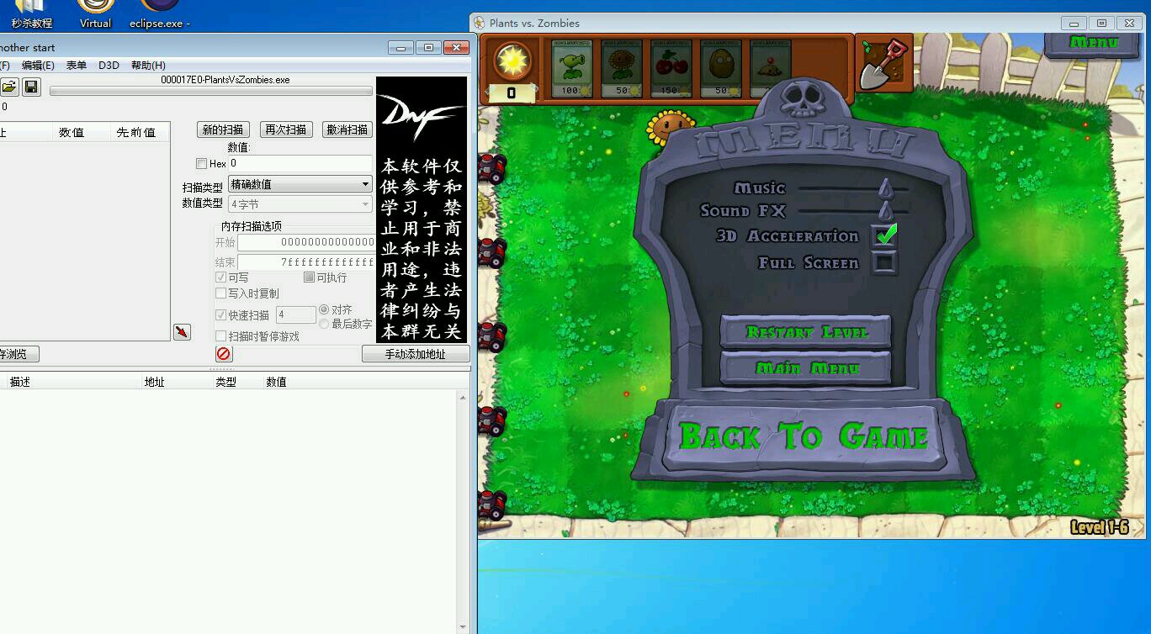Click the 再次扫描 (next scan) button
Image resolution: width=1151 pixels, height=634 pixels.
pos(286,129)
